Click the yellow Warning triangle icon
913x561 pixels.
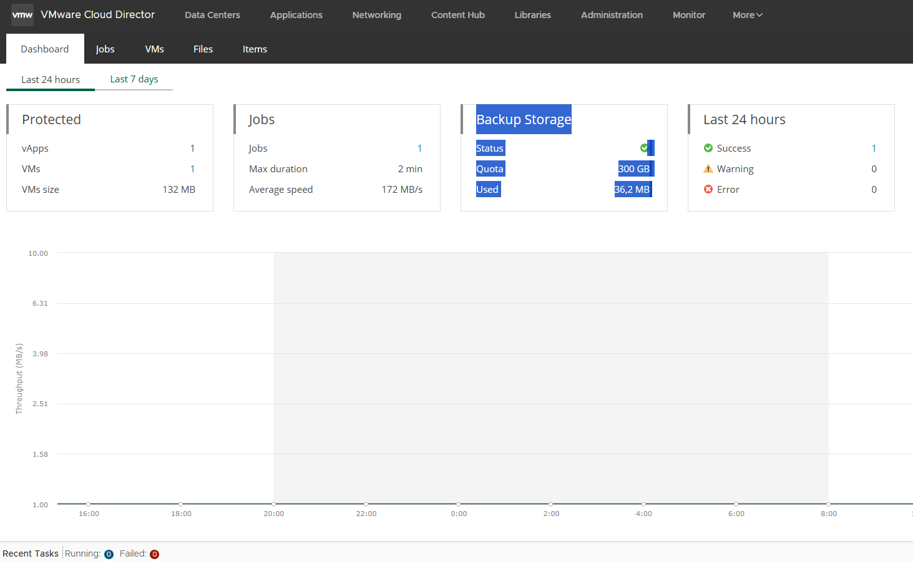(708, 168)
